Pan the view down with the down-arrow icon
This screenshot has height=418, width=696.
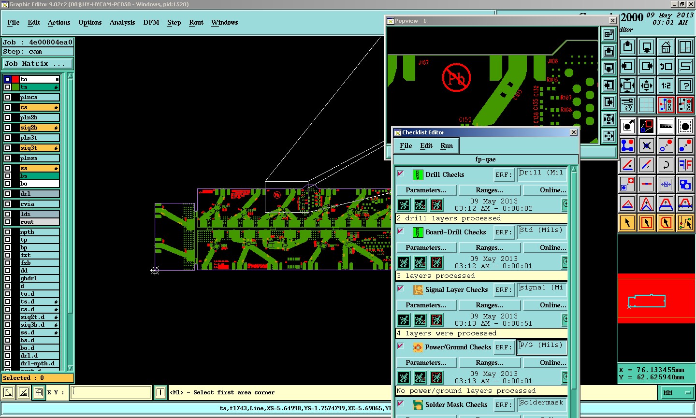(647, 47)
